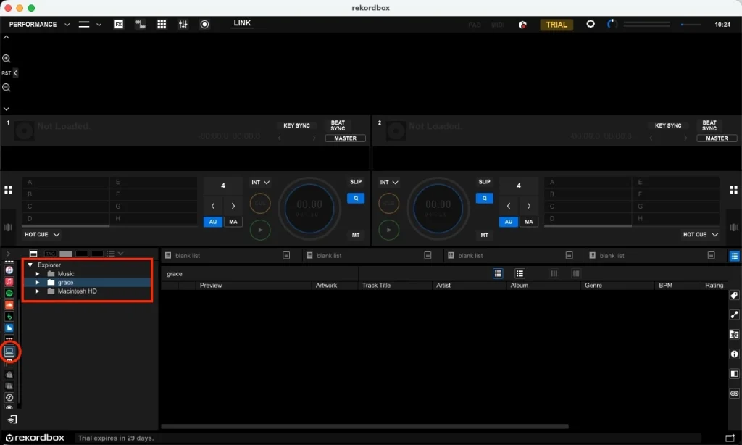
Task: Toggle deck 1 quantize Q button
Action: [x=356, y=198]
